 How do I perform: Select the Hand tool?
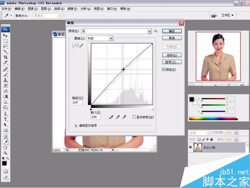pos(5,147)
